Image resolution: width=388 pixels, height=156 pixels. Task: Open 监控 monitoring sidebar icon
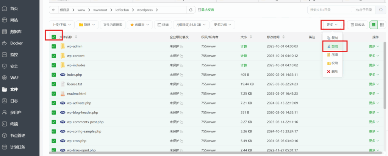click(5, 55)
